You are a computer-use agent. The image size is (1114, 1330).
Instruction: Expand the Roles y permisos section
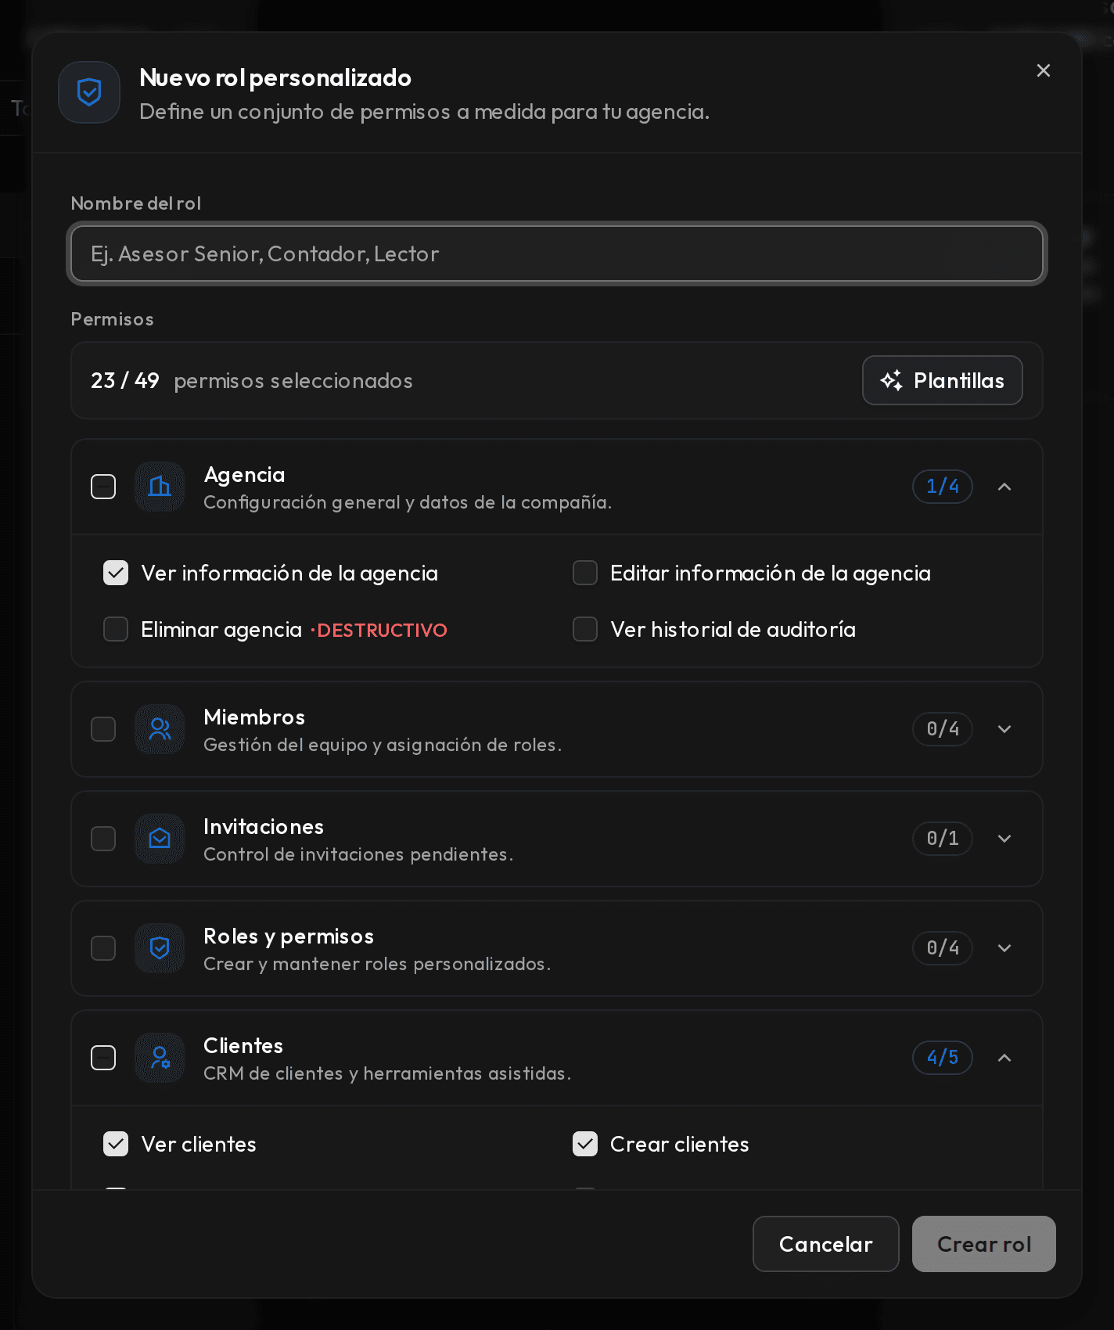pyautogui.click(x=1004, y=948)
